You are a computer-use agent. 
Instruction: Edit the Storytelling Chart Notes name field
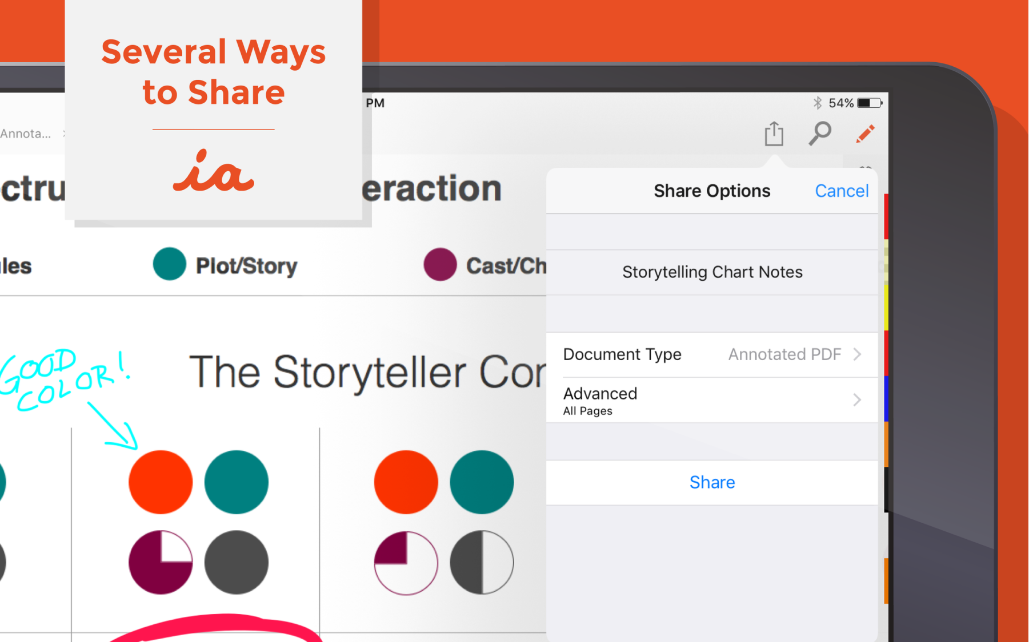point(712,272)
